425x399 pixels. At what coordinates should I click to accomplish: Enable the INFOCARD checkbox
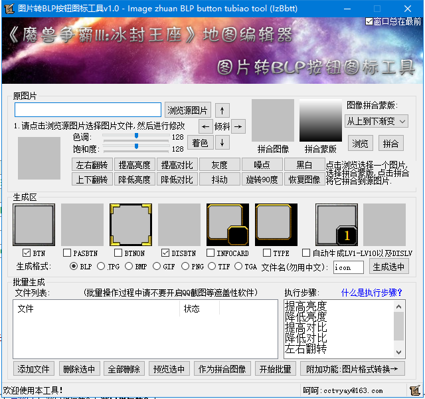click(211, 253)
